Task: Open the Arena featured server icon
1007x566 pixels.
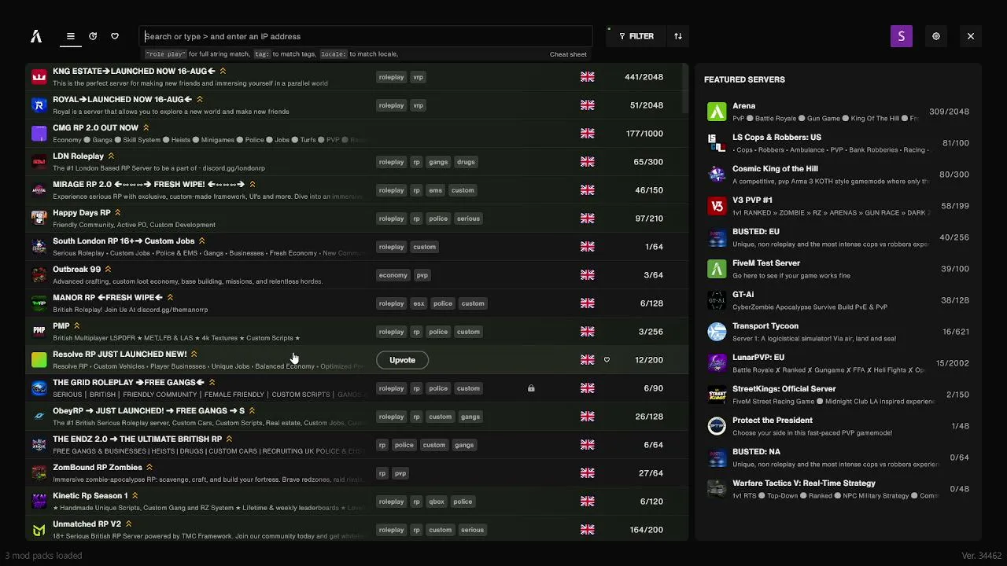Action: (717, 112)
